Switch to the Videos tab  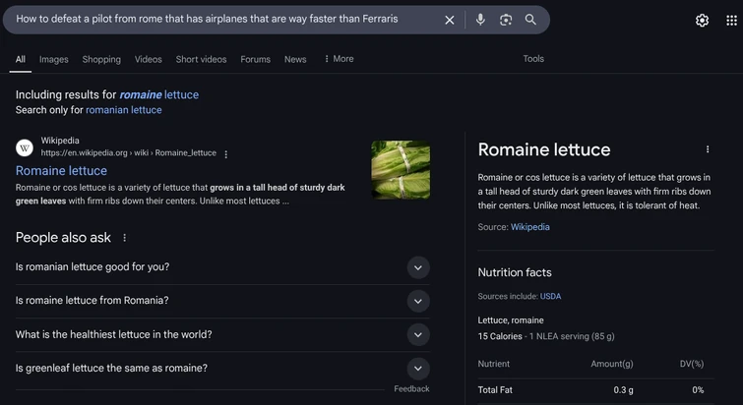(149, 59)
